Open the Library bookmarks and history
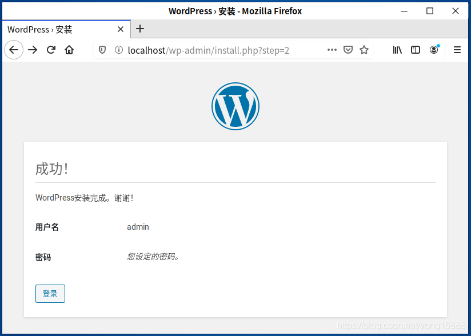This screenshot has height=336, width=471. pos(397,50)
